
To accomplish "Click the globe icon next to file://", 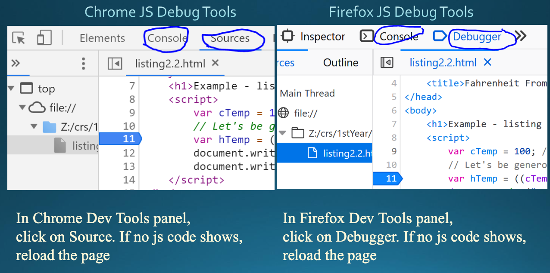I will pyautogui.click(x=283, y=113).
